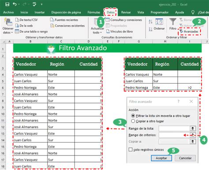Click the Rango de criterios input field

(174, 135)
